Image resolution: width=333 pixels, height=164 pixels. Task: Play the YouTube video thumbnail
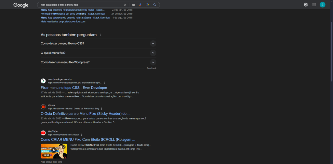tap(54, 151)
